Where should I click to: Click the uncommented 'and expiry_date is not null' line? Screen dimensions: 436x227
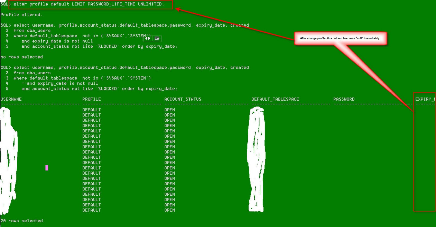57,41
